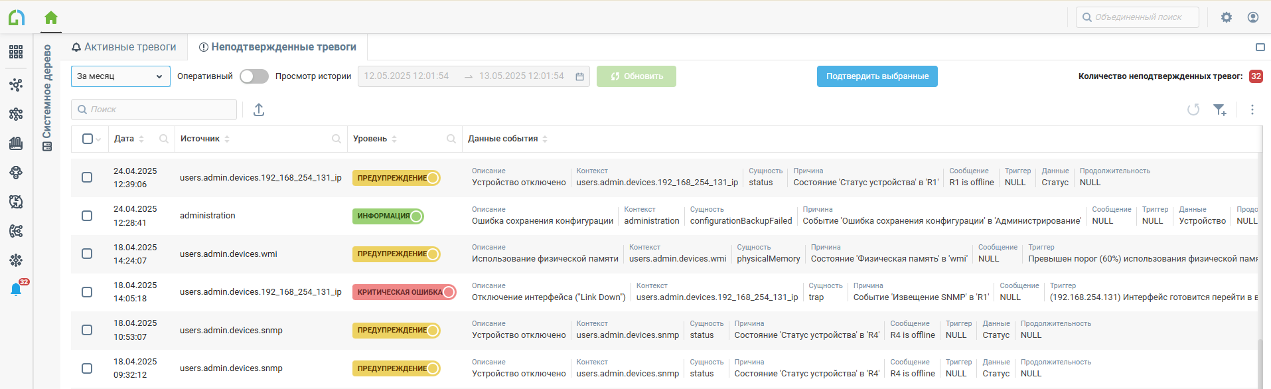This screenshot has height=389, width=1271.
Task: Click R1 is offline message
Action: (972, 183)
